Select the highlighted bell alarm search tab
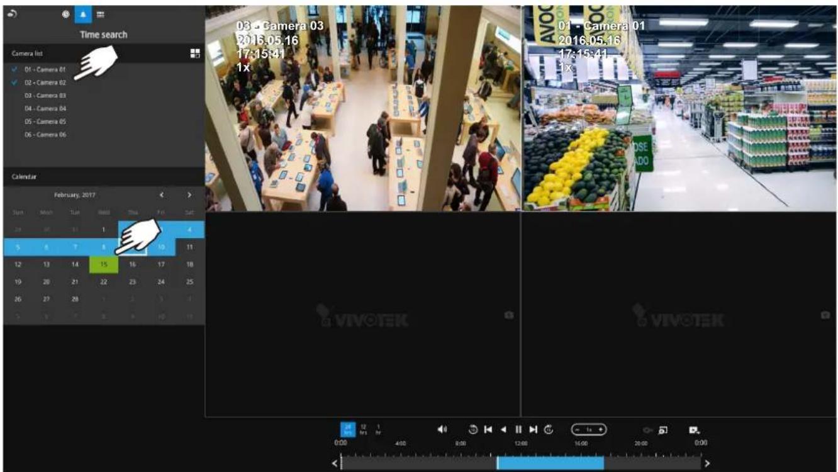Viewport: 838px width, 472px height. click(83, 14)
